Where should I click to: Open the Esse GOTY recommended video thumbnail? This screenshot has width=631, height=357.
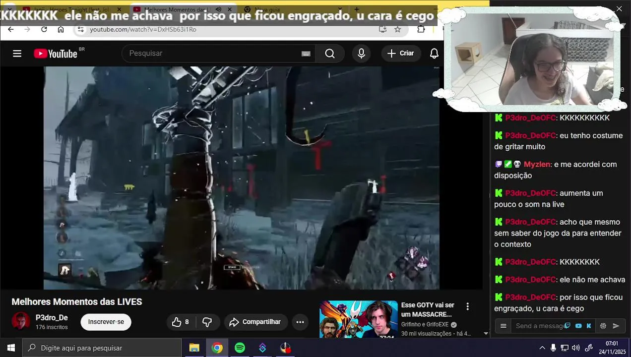click(x=359, y=319)
